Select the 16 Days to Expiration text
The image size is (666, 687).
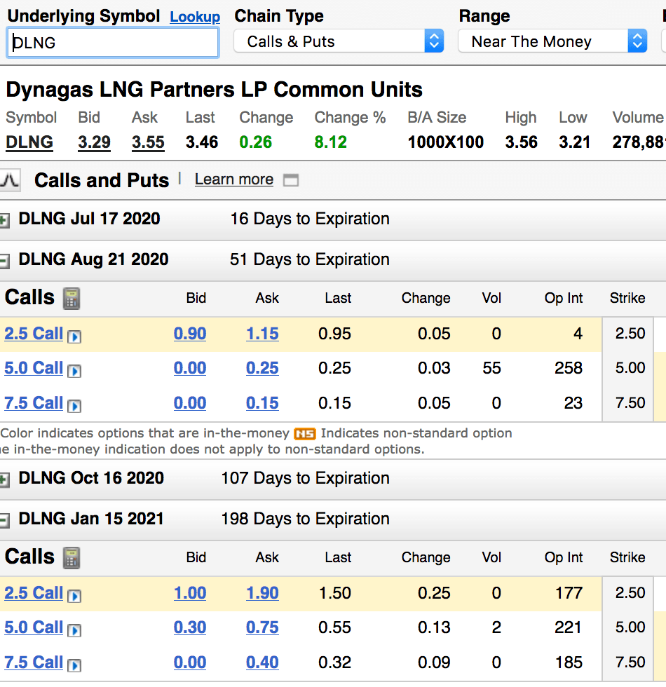pyautogui.click(x=310, y=219)
